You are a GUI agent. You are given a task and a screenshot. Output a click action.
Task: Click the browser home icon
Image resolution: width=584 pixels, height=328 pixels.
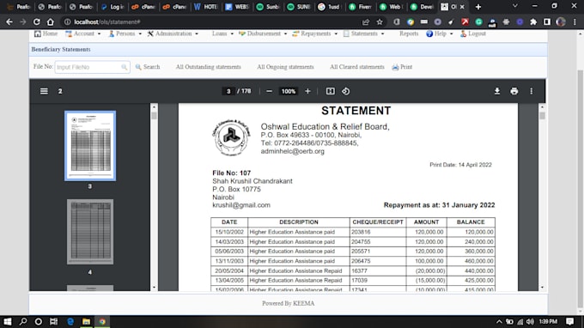(x=51, y=22)
